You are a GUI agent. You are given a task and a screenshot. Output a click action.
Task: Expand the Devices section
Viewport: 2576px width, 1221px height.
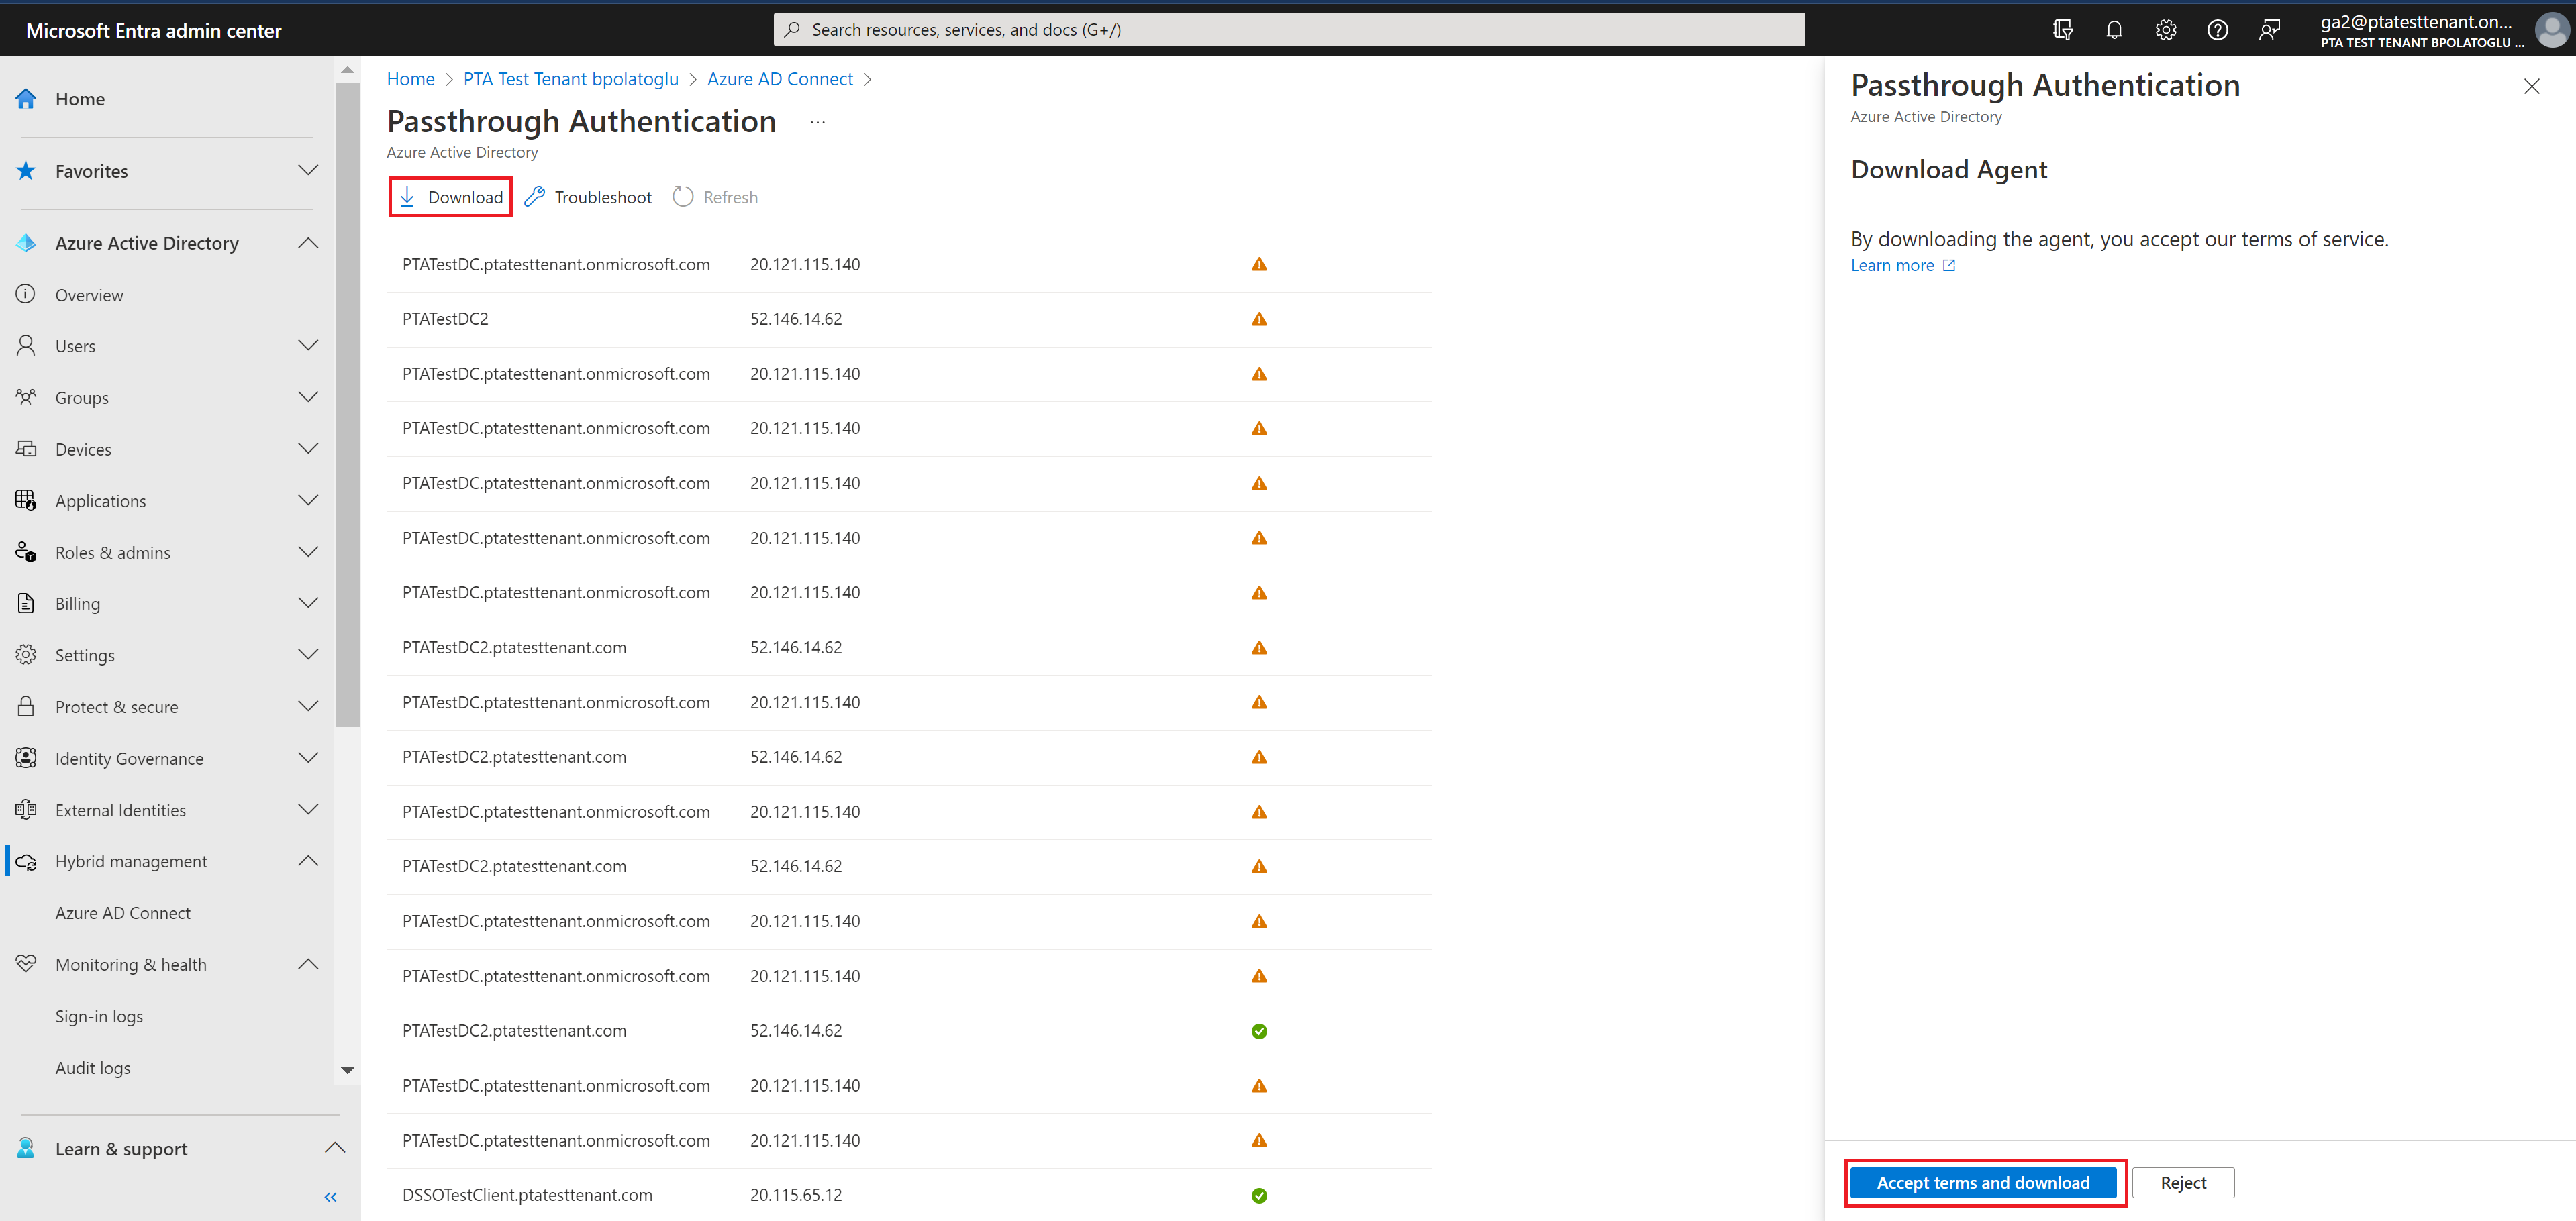point(309,449)
